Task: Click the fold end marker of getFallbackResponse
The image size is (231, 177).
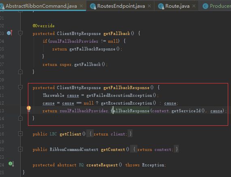Action: (20, 118)
